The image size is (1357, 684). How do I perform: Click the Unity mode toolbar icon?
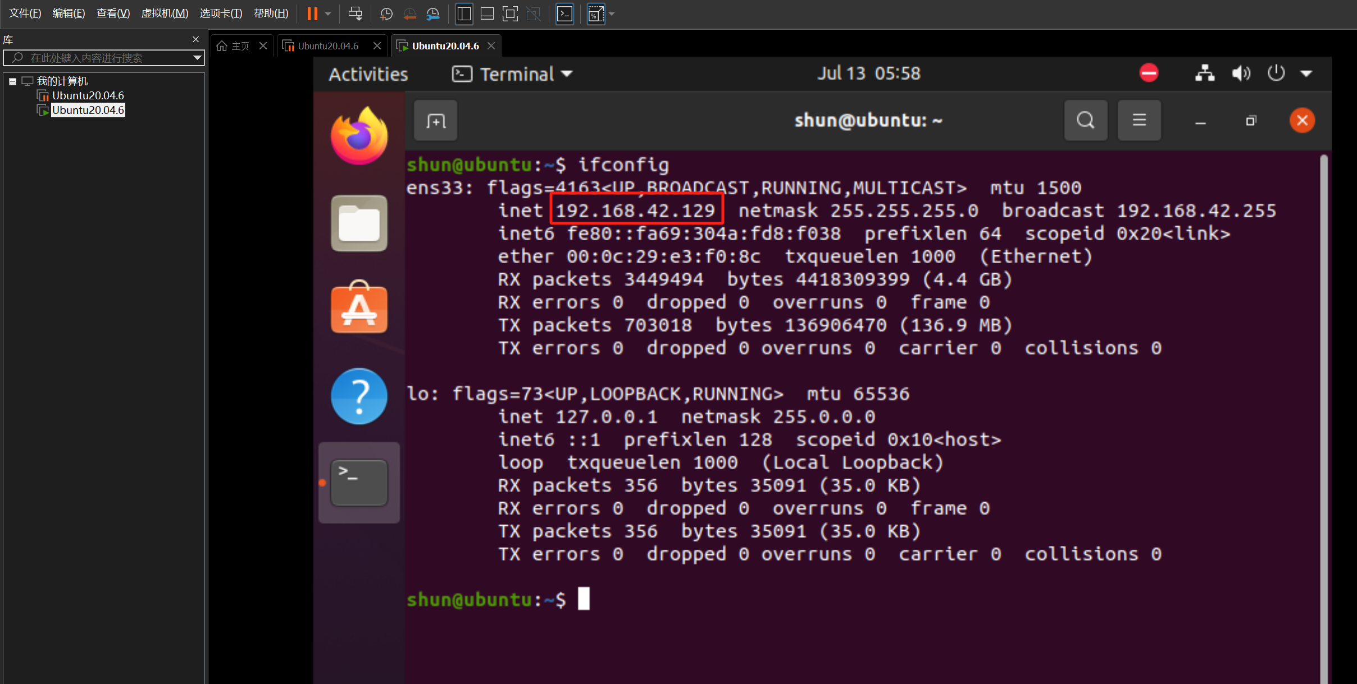pyautogui.click(x=534, y=13)
